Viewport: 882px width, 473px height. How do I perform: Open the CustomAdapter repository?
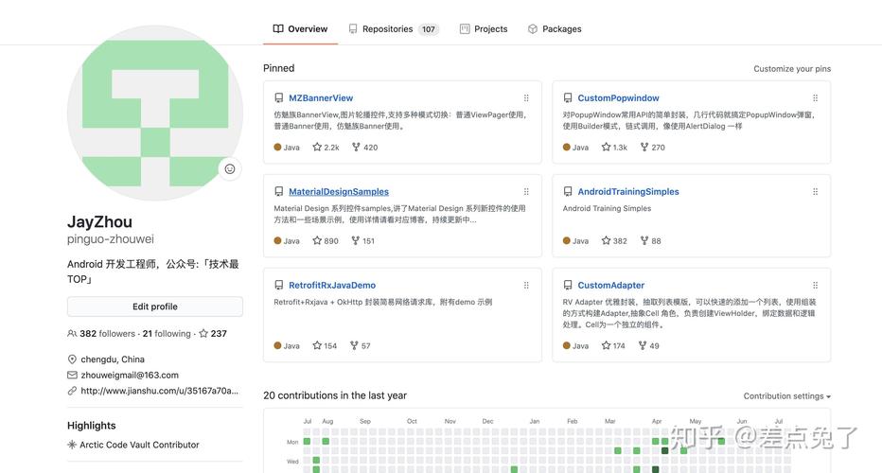point(611,285)
